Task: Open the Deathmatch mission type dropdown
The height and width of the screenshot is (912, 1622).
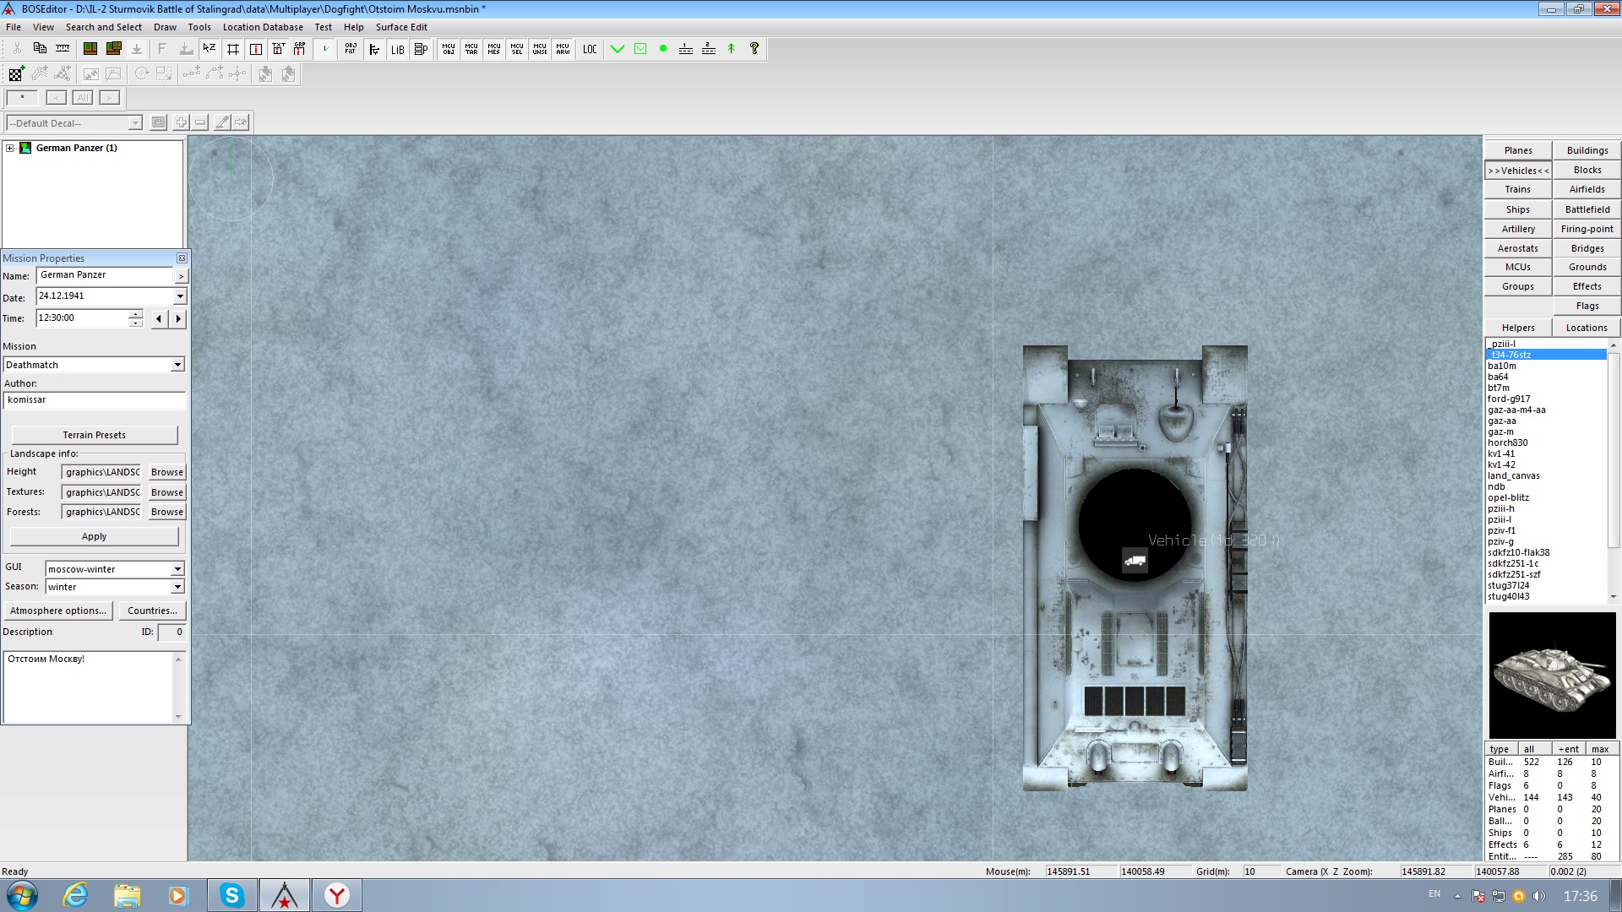Action: [x=177, y=365]
